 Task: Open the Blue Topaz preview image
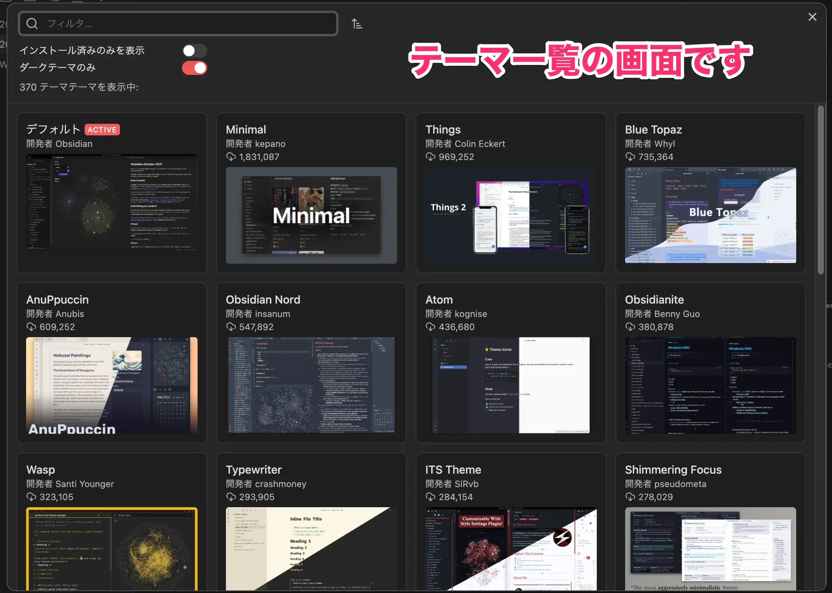coord(710,216)
